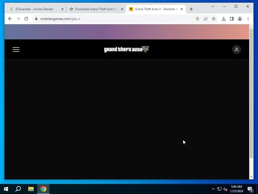Click the Chrome taskbar icon
The height and width of the screenshot is (194, 258).
[x=43, y=189]
